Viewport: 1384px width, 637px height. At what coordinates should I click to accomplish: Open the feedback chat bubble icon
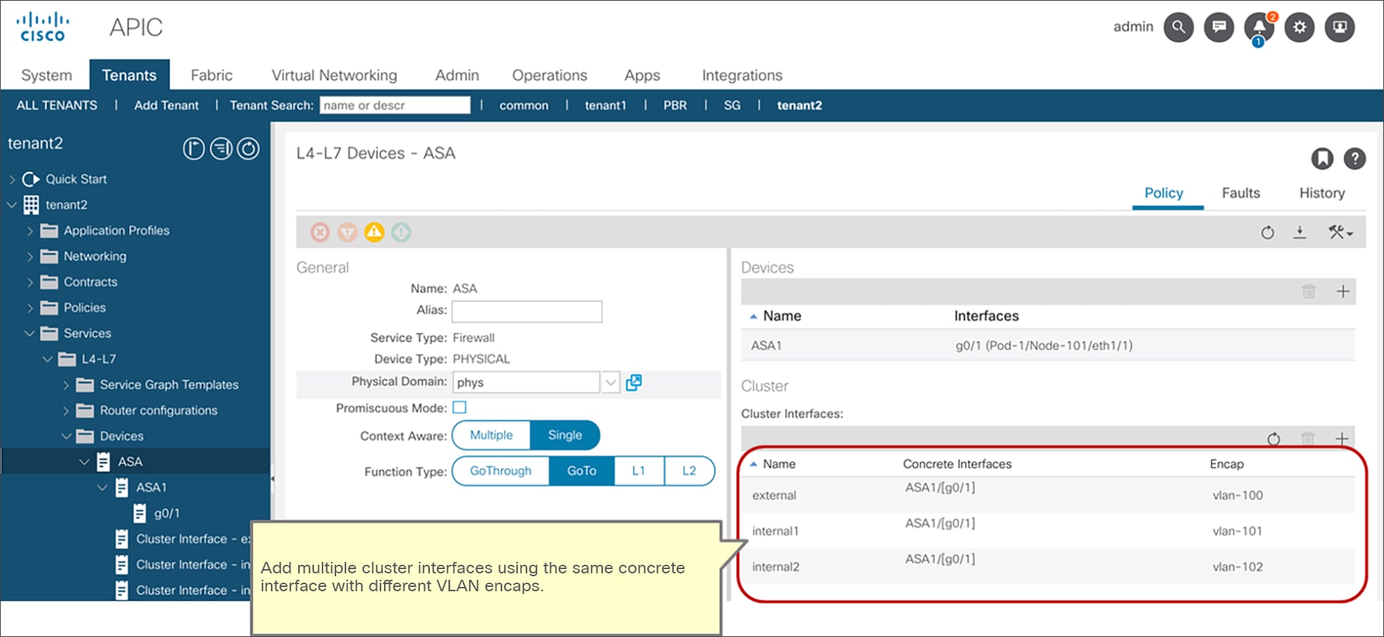click(x=1219, y=27)
